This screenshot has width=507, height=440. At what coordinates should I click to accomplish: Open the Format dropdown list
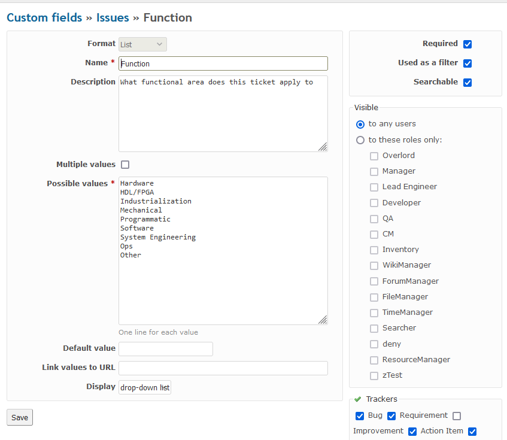[142, 44]
